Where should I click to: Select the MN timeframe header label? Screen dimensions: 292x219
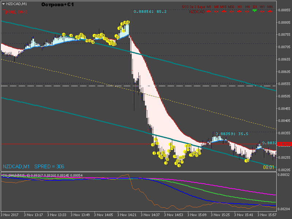(x=270, y=7)
